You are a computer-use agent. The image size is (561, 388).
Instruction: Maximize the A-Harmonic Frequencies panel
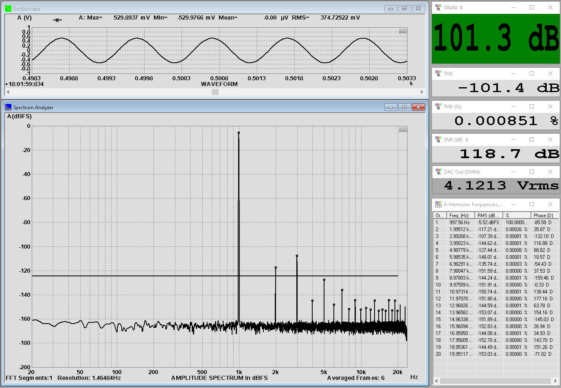[x=532, y=204]
